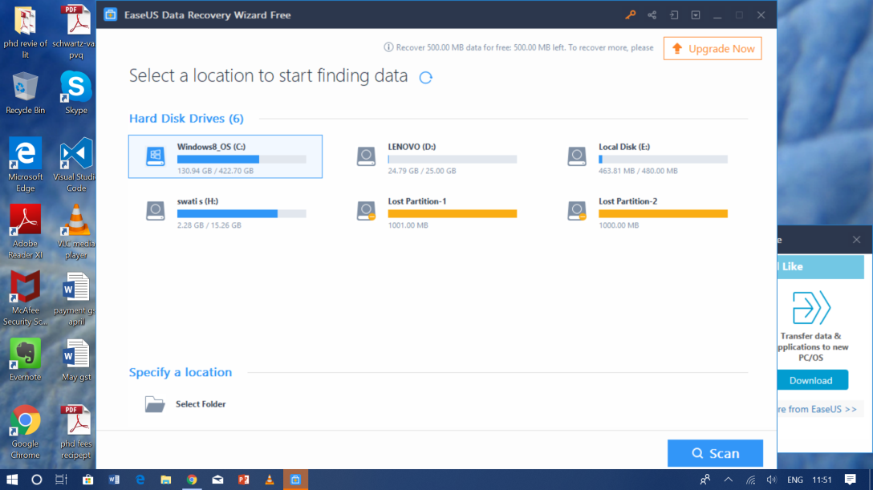Select the LENOVO (D:) drive
Image resolution: width=873 pixels, height=490 pixels.
pyautogui.click(x=436, y=156)
